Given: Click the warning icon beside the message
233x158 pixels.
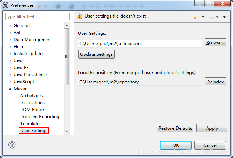Looking at the screenshot, I should point(80,16).
